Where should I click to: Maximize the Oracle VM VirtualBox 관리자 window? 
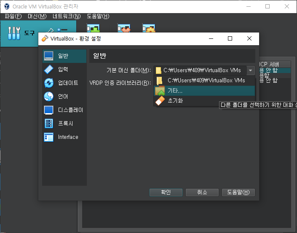click(268, 6)
